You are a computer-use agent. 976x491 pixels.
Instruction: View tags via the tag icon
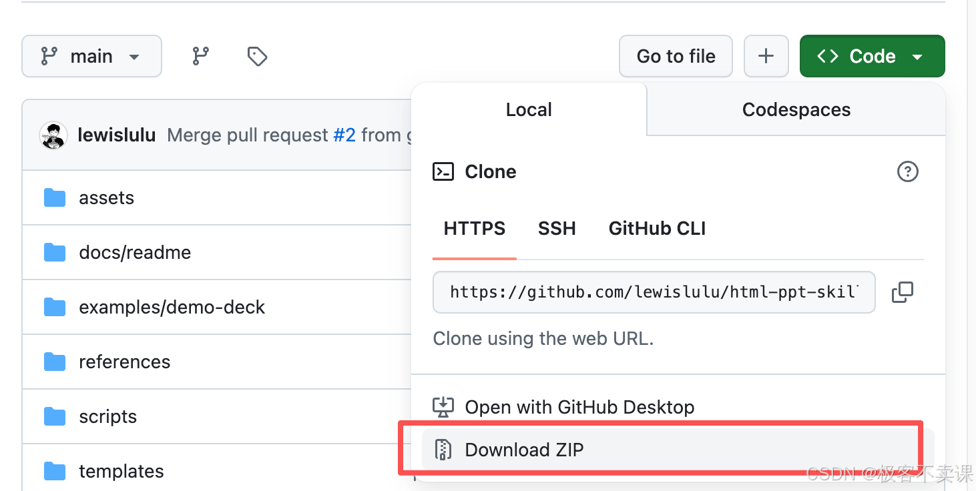tap(257, 56)
